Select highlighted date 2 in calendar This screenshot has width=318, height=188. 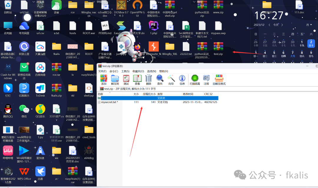point(311,43)
